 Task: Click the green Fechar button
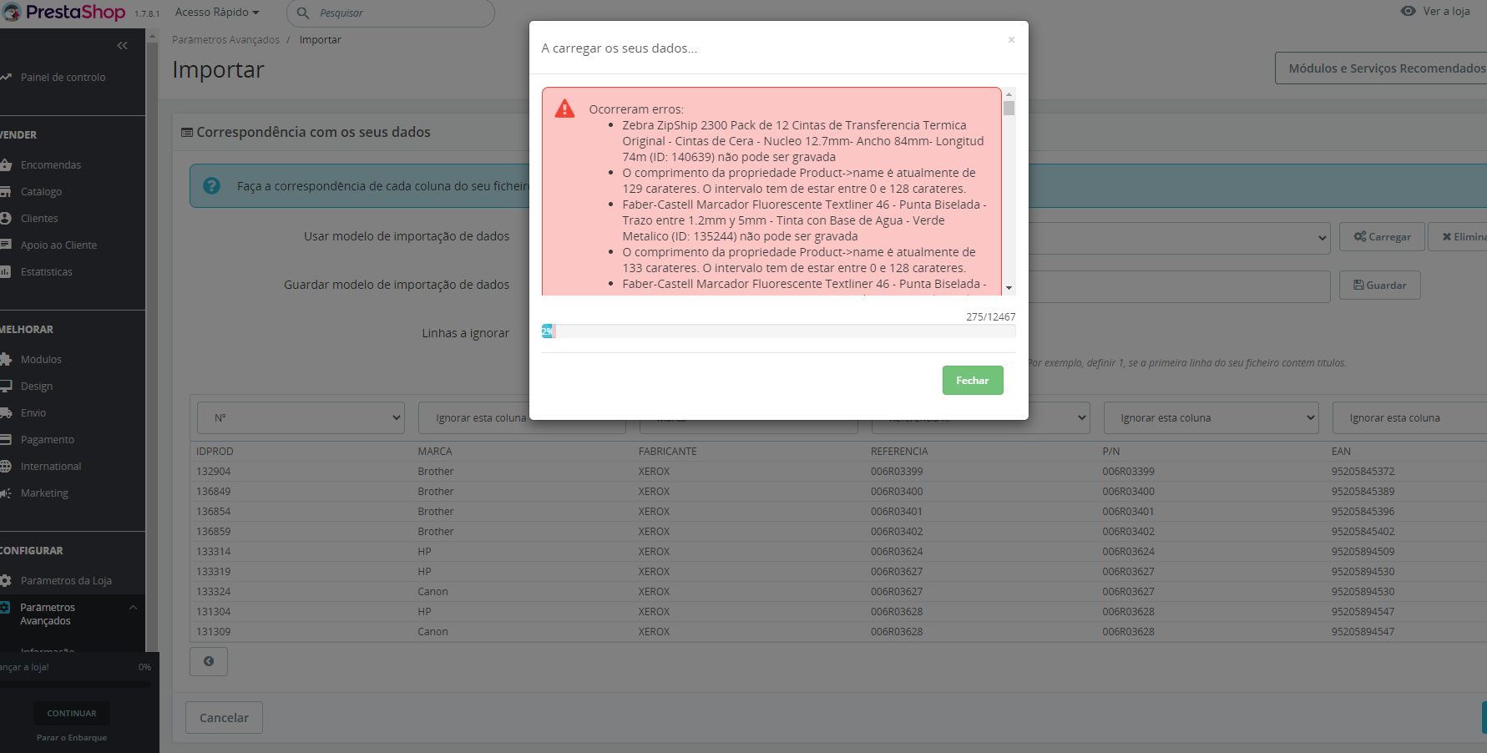(973, 381)
